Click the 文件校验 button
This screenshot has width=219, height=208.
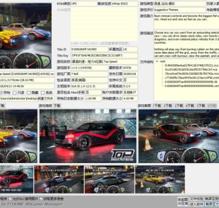point(197,199)
